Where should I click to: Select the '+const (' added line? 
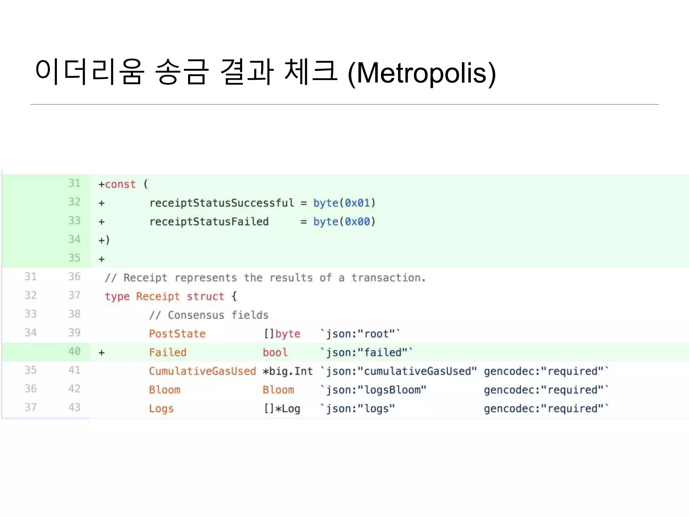tap(123, 184)
